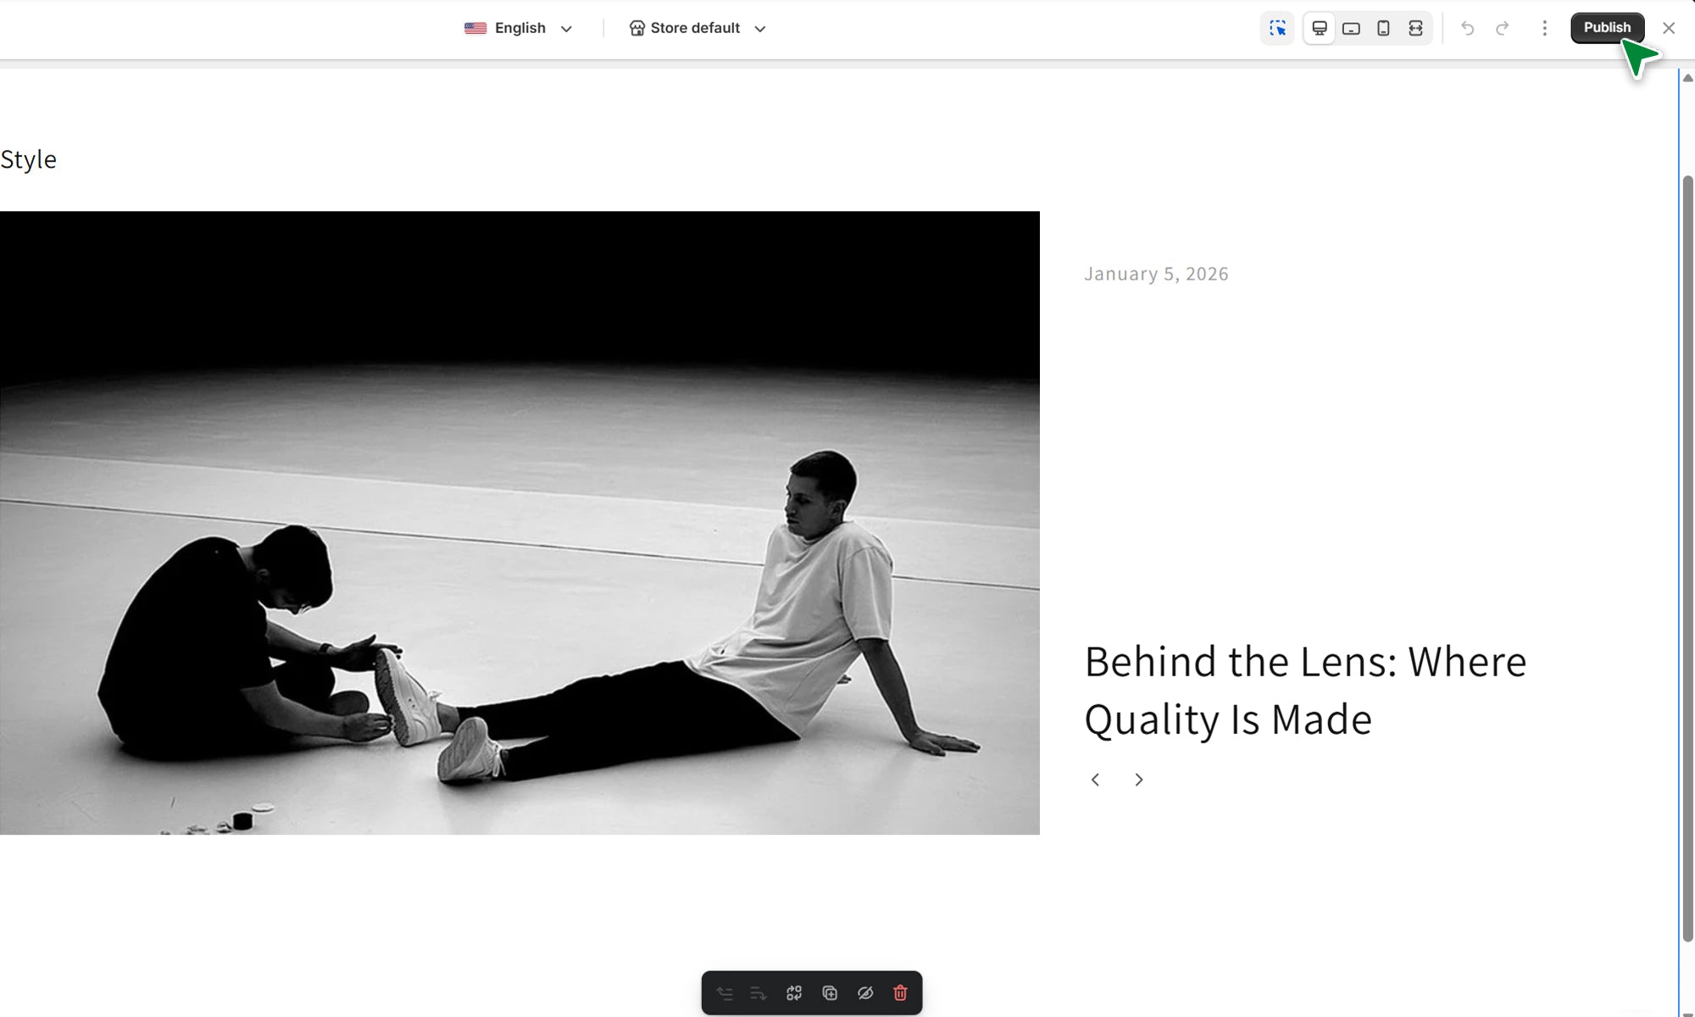The width and height of the screenshot is (1695, 1017).
Task: Publish the theme changes
Action: click(1606, 28)
